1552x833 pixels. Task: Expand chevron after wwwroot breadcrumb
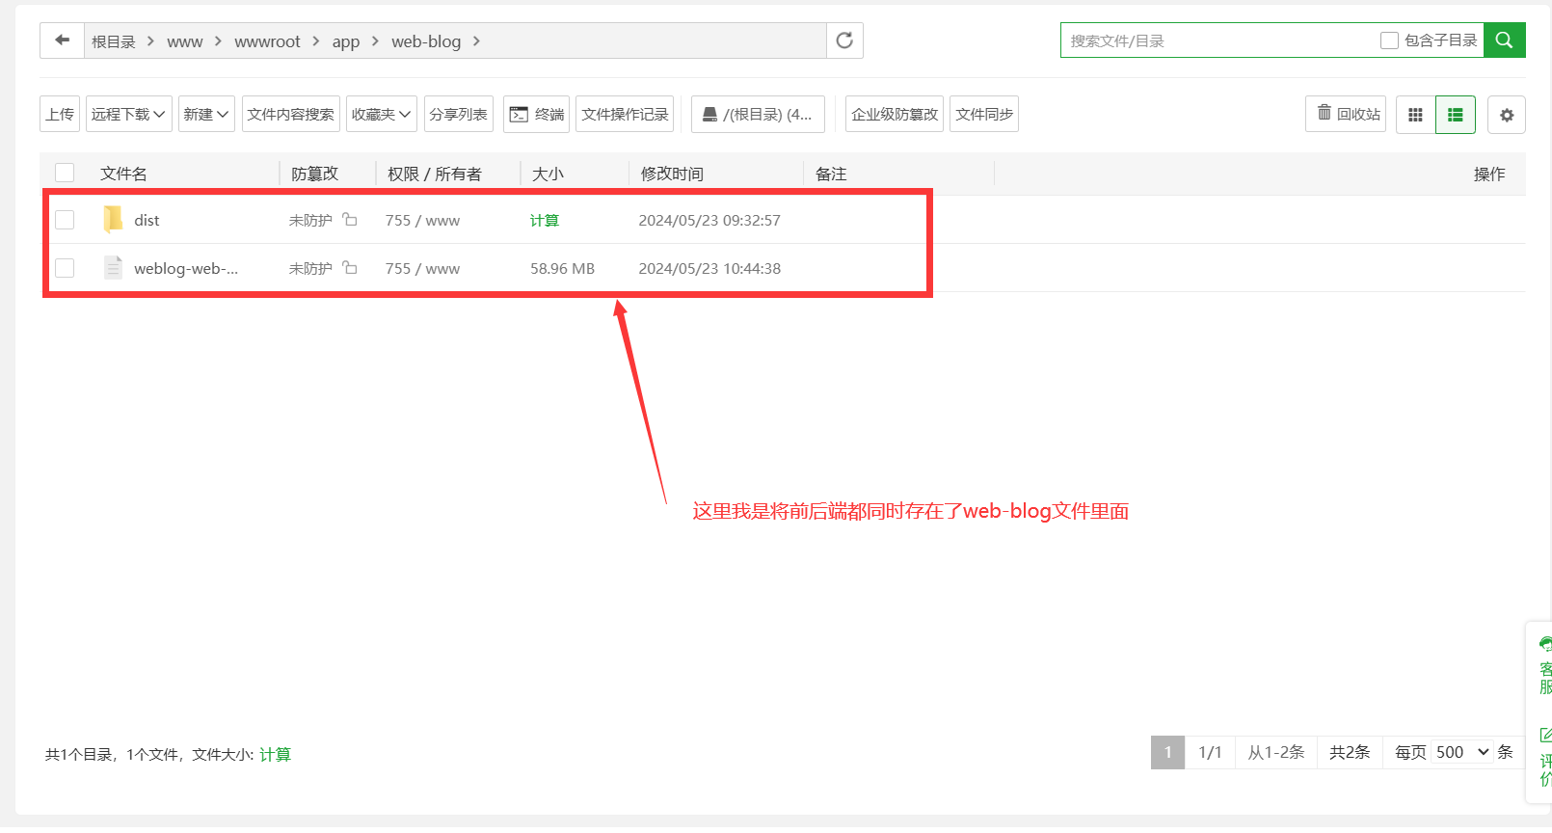[x=315, y=41]
